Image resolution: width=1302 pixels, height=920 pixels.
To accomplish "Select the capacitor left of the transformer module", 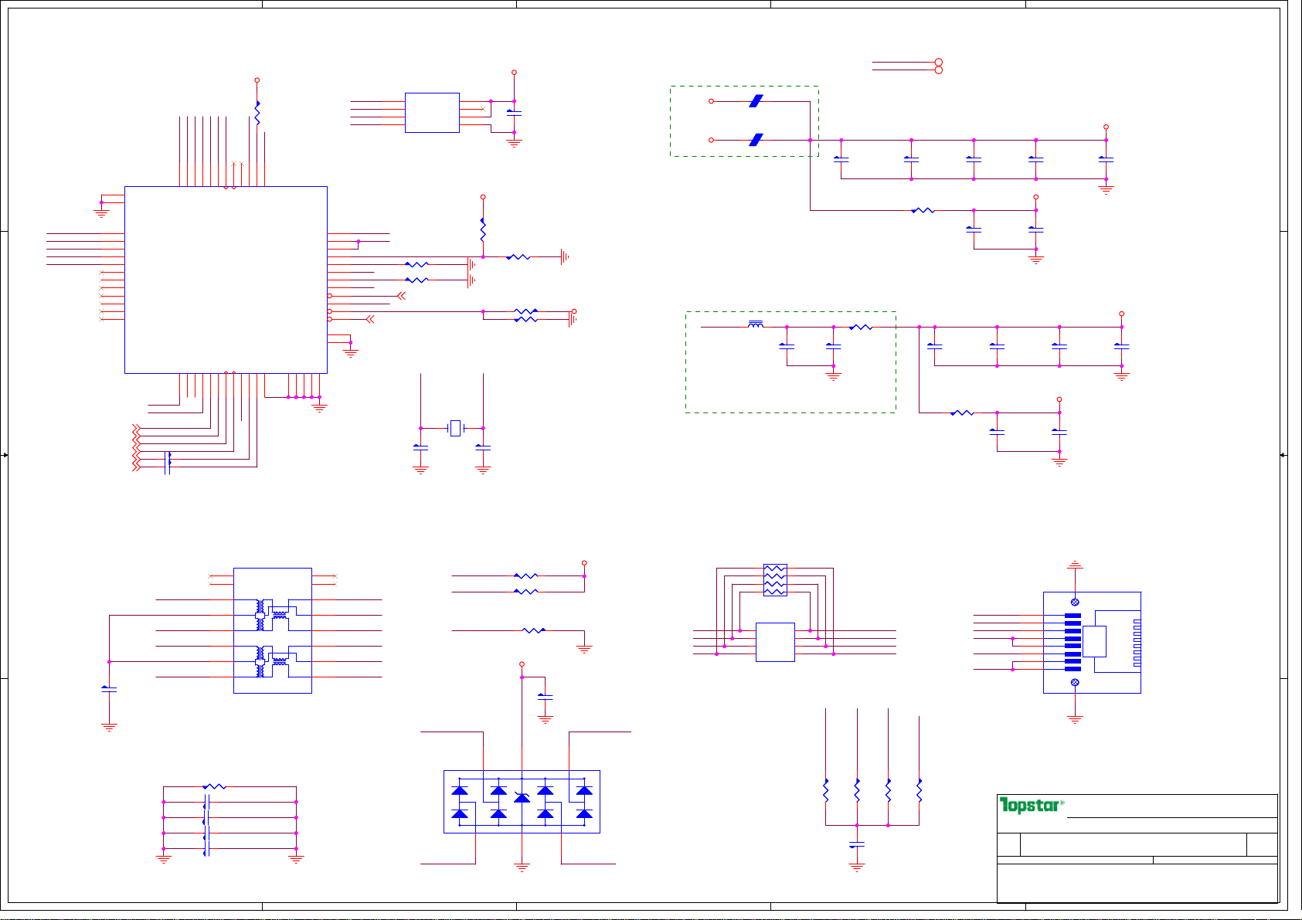I will pos(109,688).
